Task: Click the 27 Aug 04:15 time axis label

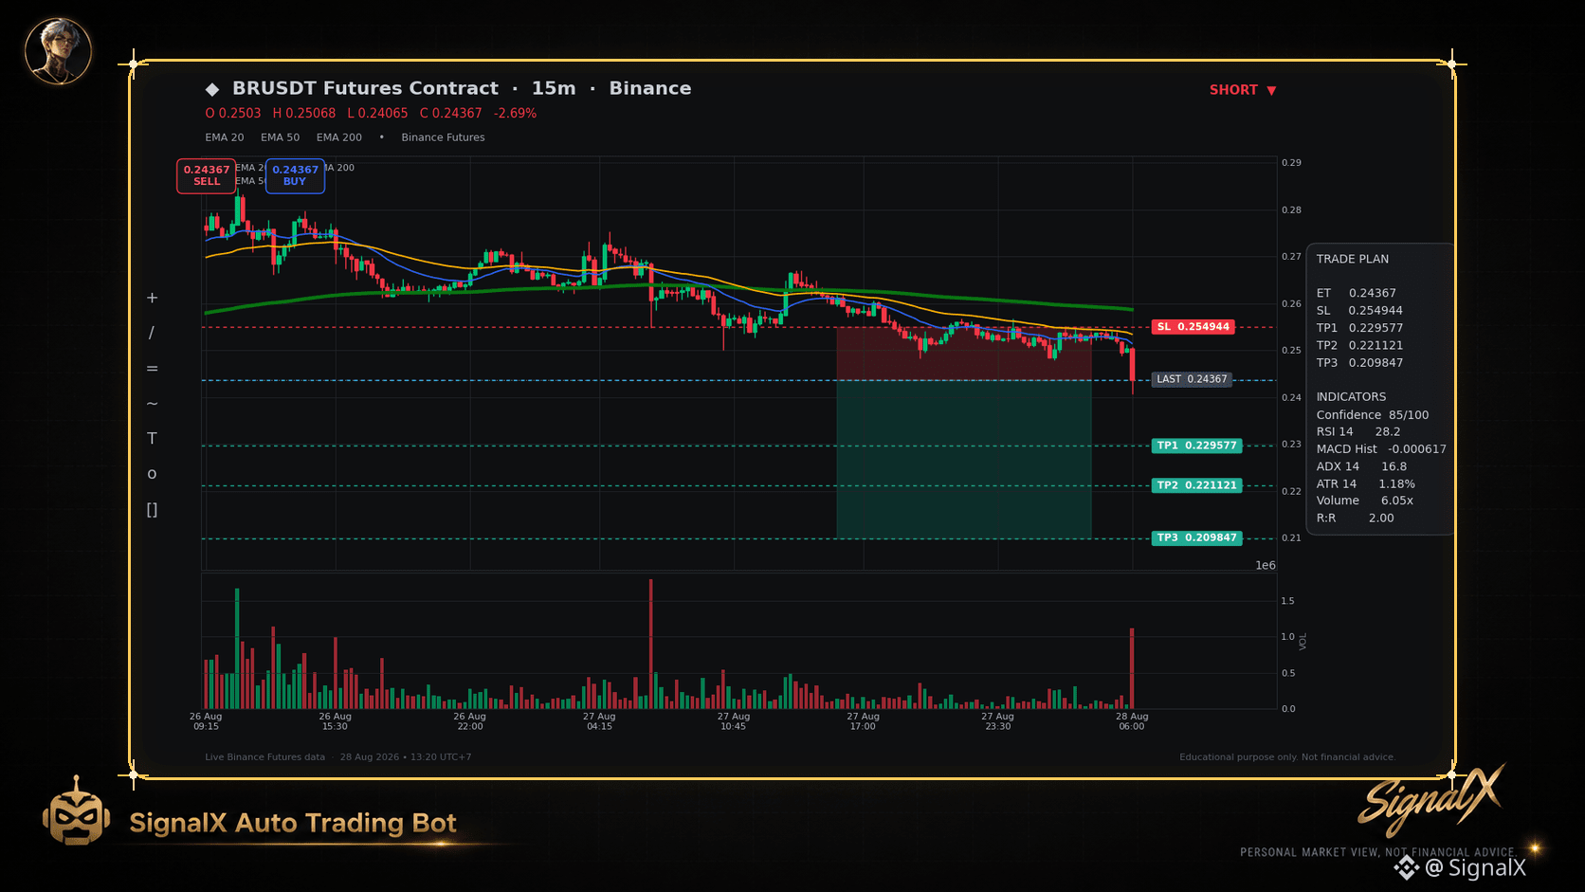Action: coord(599,721)
